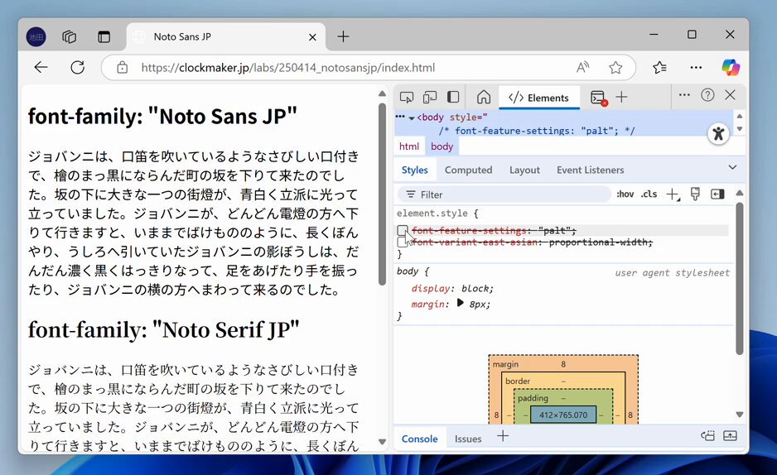Open DevTools help
The image size is (777, 475).
coord(707,94)
